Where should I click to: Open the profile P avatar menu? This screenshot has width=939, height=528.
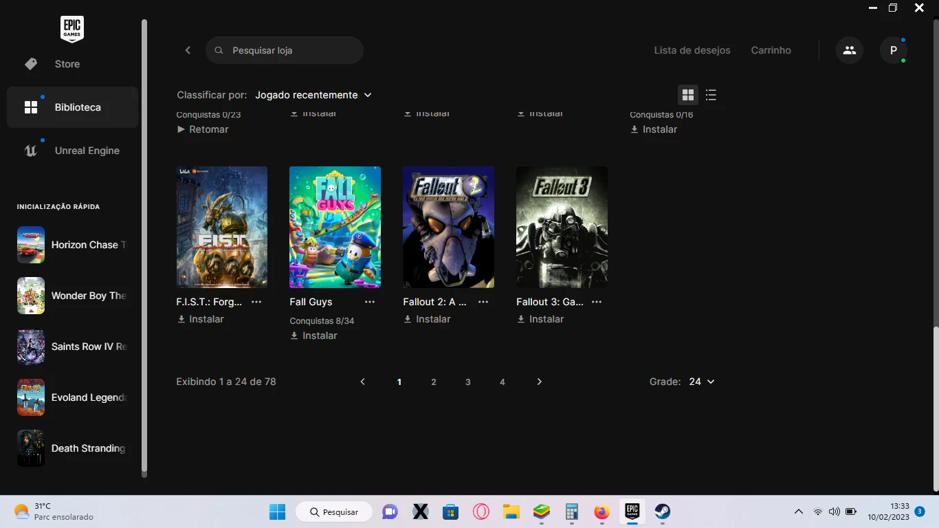tap(894, 50)
